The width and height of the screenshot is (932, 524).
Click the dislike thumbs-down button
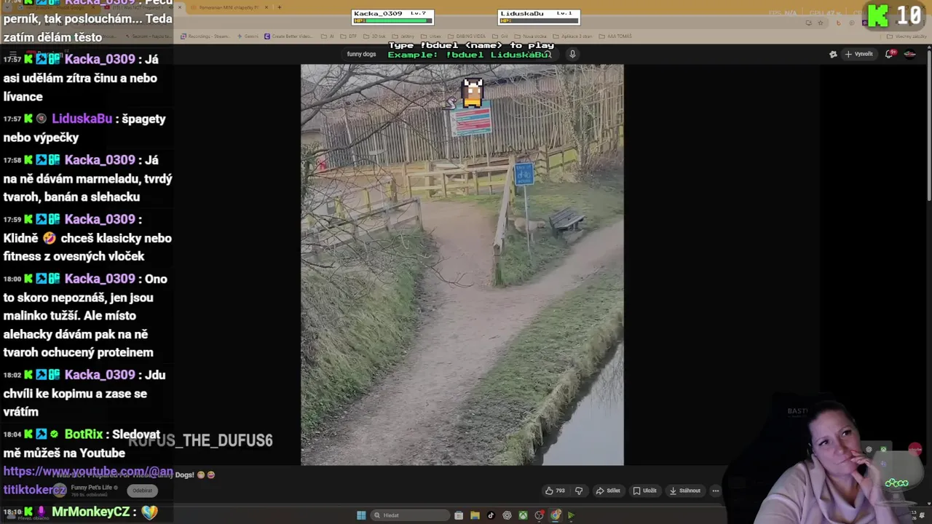pos(579,491)
